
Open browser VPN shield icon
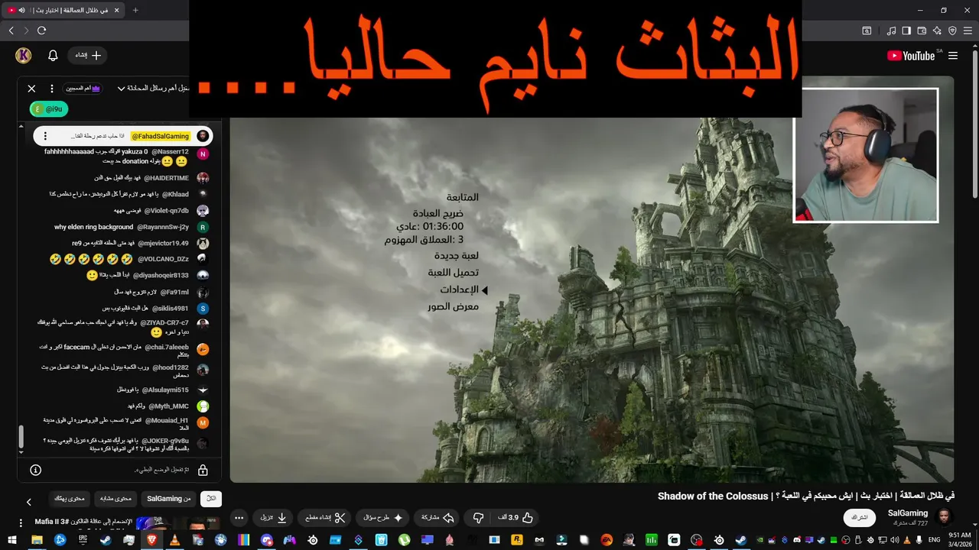952,31
